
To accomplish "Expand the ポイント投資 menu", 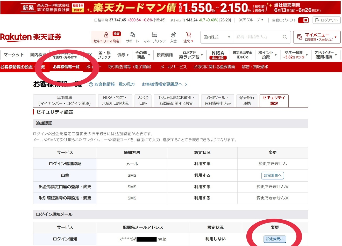I will click(267, 55).
